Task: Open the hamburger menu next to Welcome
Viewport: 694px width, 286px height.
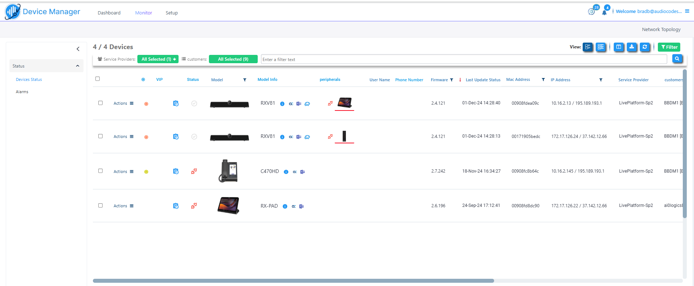Action: 687,11
